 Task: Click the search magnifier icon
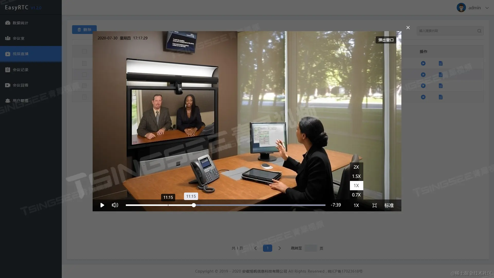click(x=479, y=31)
